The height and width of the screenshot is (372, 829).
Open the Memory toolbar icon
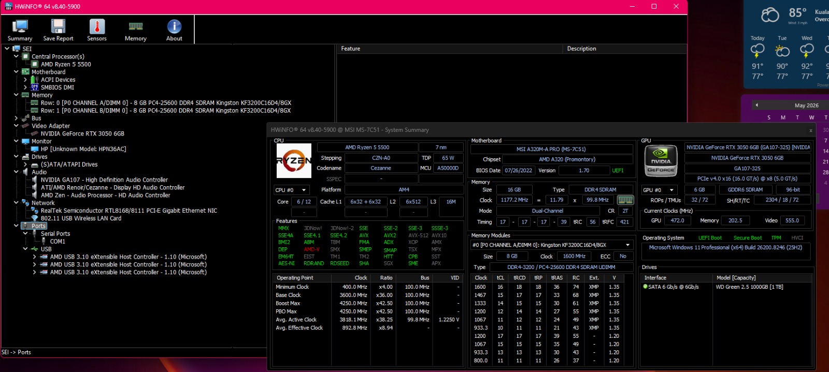(136, 30)
